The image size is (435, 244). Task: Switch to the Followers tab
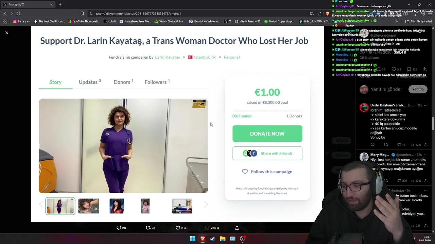coord(157,82)
